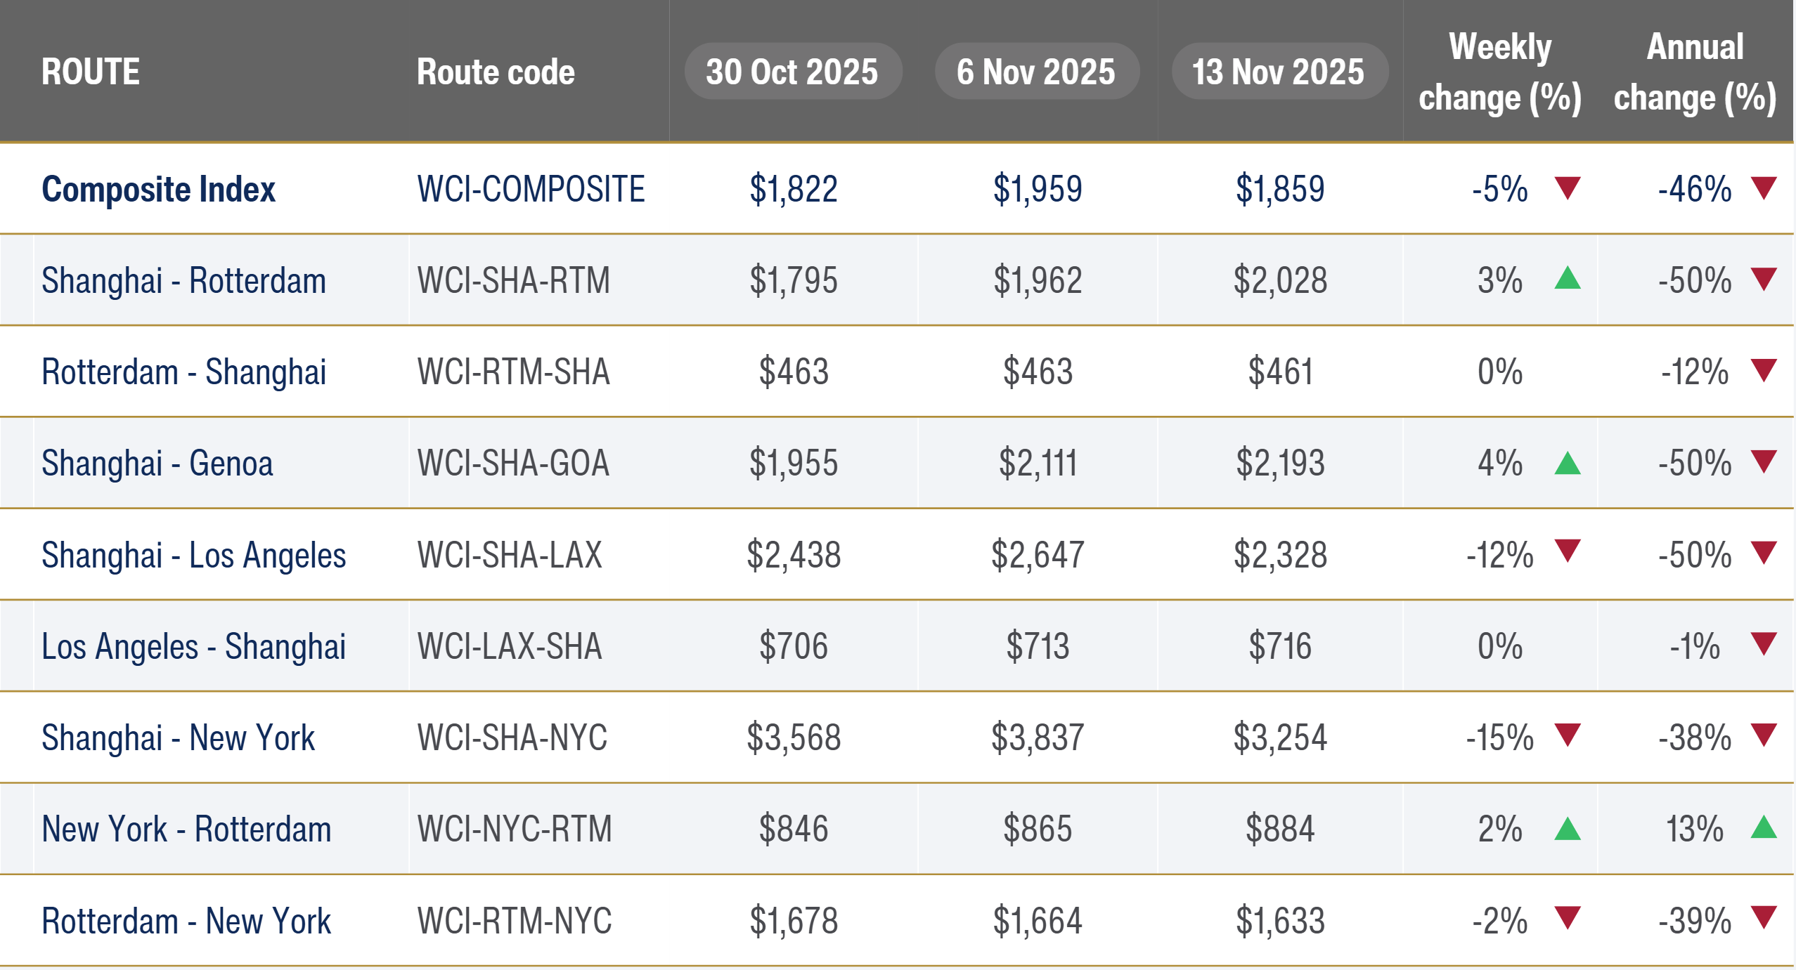Select the 6 Nov 2025 date pill

point(1036,72)
